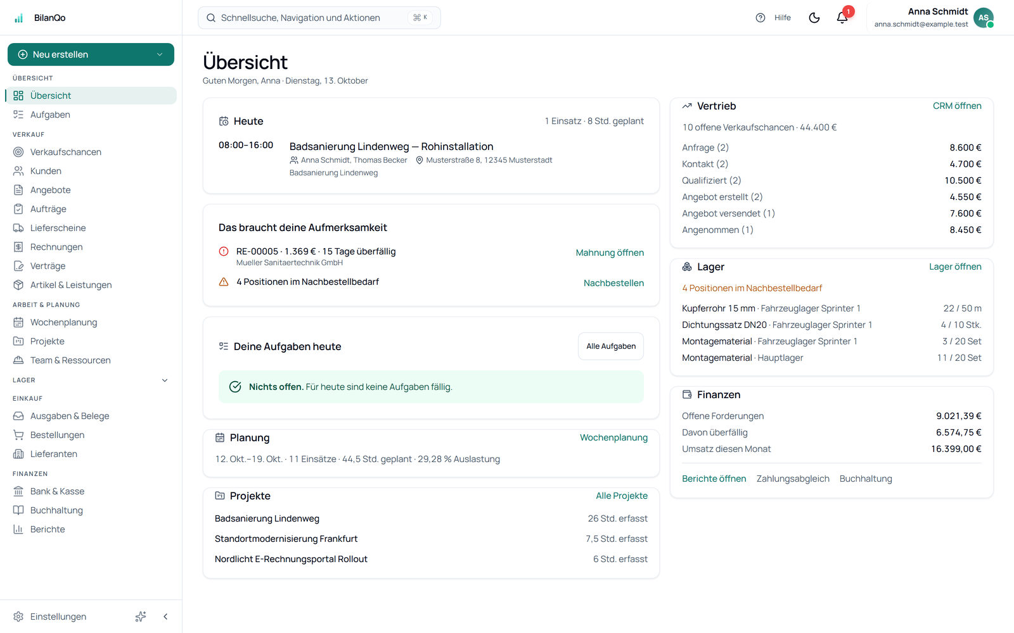This screenshot has width=1014, height=633.
Task: Open Buchhaltung in the sidebar
Action: coord(91,510)
